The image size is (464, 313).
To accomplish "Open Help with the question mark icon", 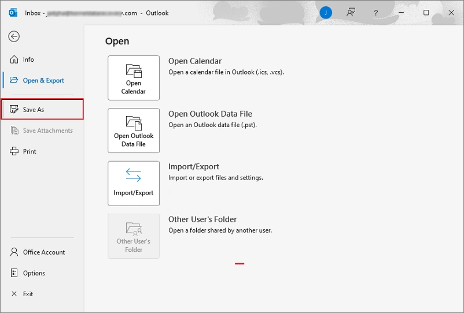I will click(375, 13).
